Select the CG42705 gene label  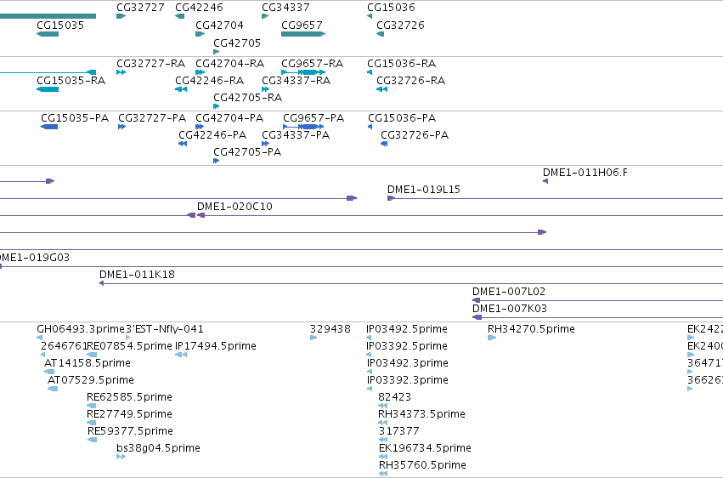237,43
